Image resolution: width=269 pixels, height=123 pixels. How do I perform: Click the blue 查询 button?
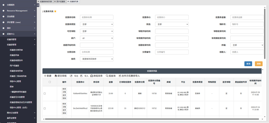(x=248, y=64)
